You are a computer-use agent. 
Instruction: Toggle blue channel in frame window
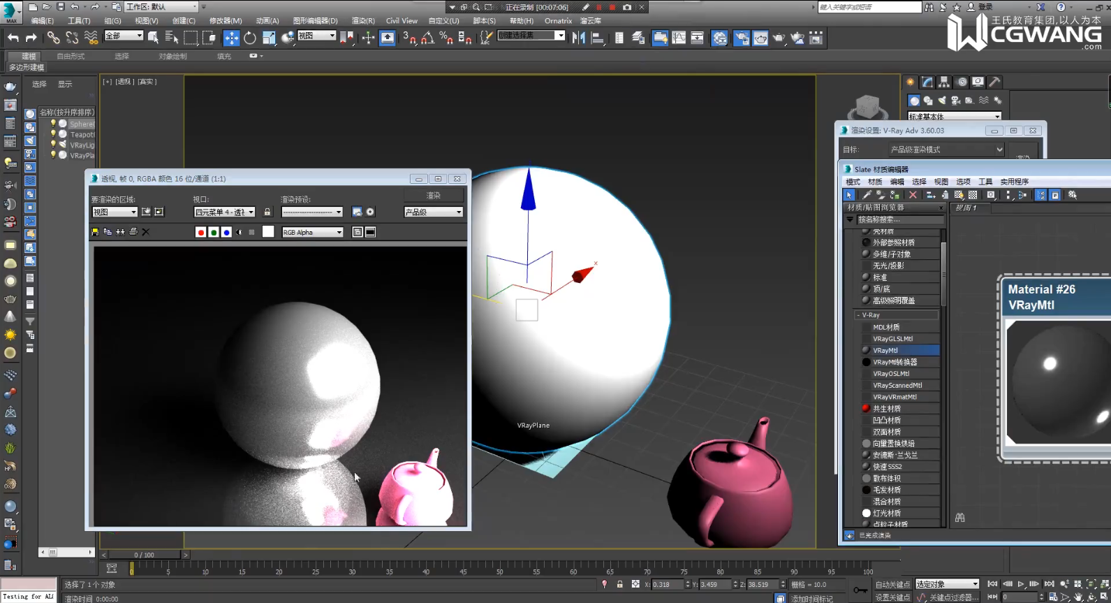tap(226, 232)
